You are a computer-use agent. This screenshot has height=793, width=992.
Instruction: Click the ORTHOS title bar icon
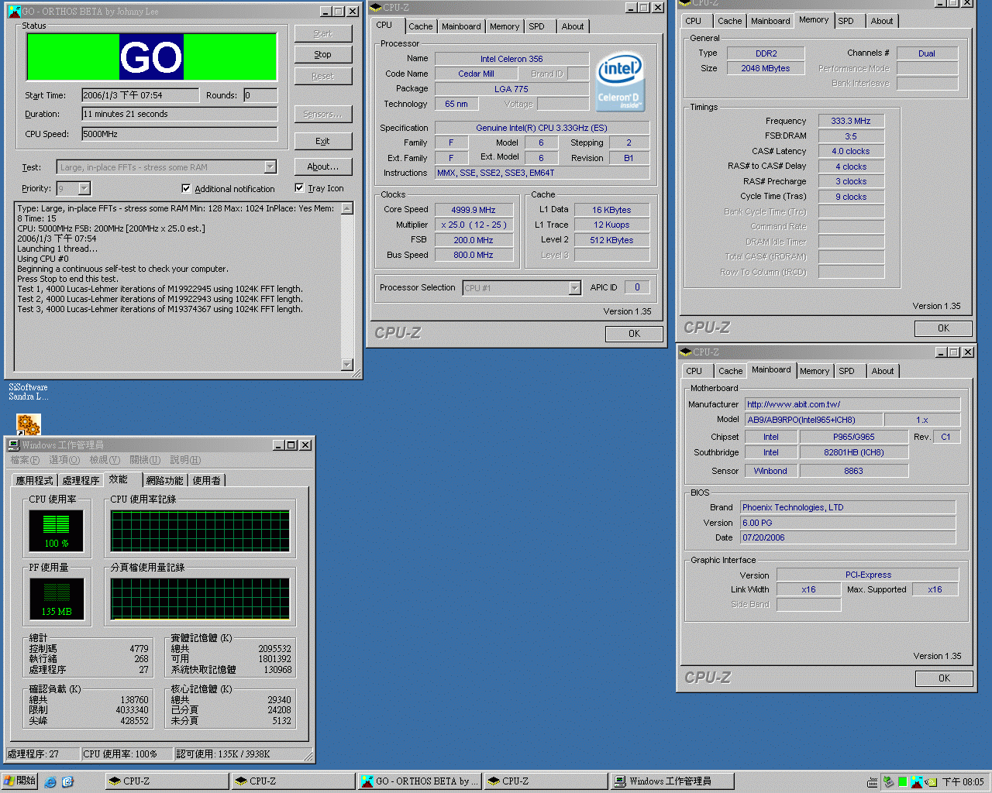(14, 12)
